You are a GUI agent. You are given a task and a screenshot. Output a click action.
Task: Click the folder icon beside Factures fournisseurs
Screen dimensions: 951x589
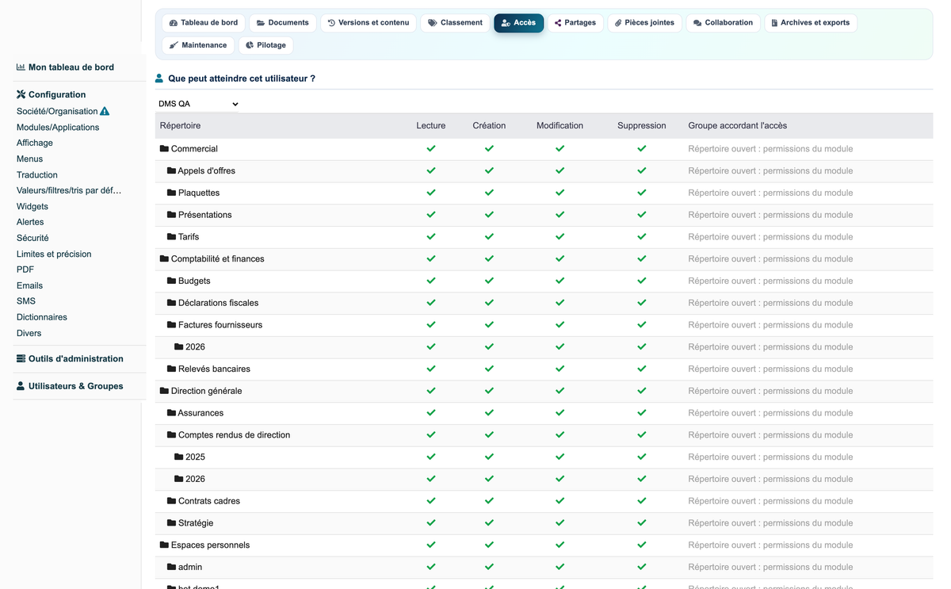coord(171,325)
